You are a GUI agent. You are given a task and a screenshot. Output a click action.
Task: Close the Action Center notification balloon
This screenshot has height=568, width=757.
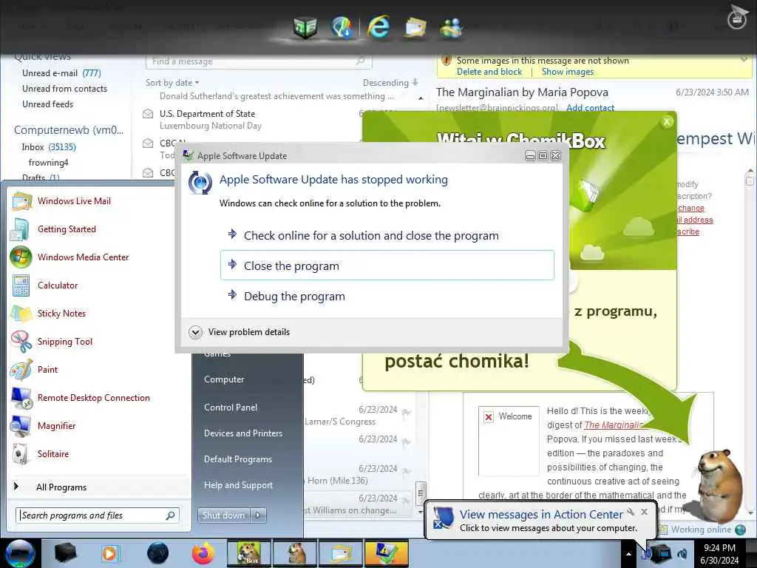tap(644, 512)
